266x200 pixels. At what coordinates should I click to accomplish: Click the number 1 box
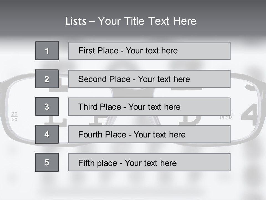47,51
